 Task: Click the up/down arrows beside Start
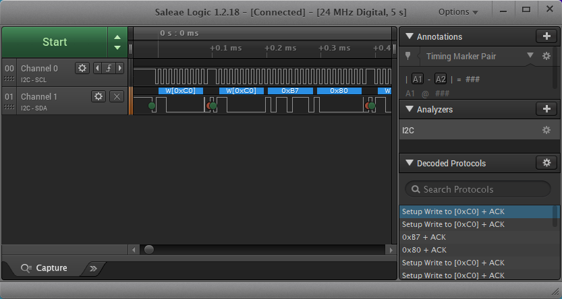[117, 42]
